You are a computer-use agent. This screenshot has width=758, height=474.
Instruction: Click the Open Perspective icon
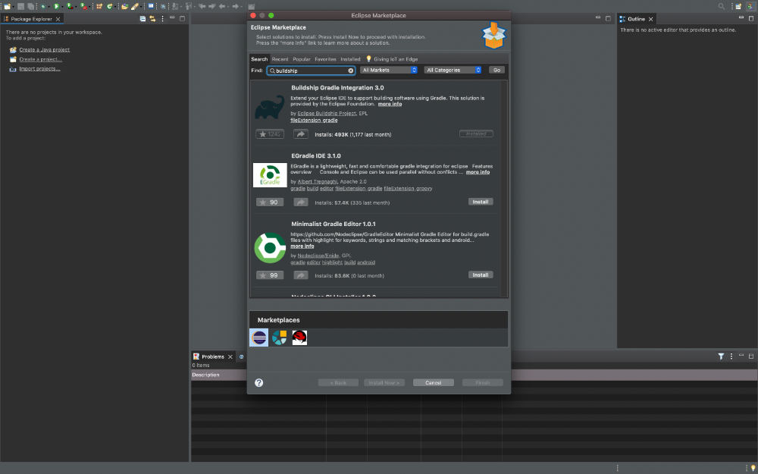[738, 6]
